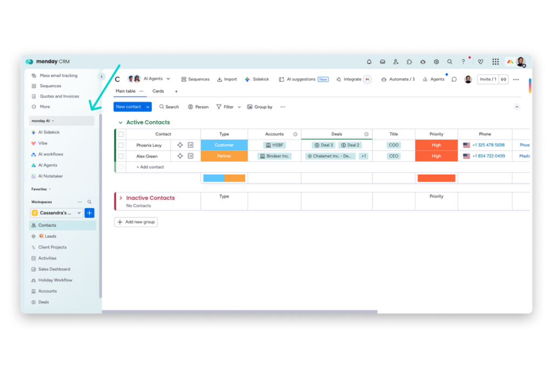The width and height of the screenshot is (553, 368).
Task: Expand Inactive Contacts group
Action: coord(120,198)
